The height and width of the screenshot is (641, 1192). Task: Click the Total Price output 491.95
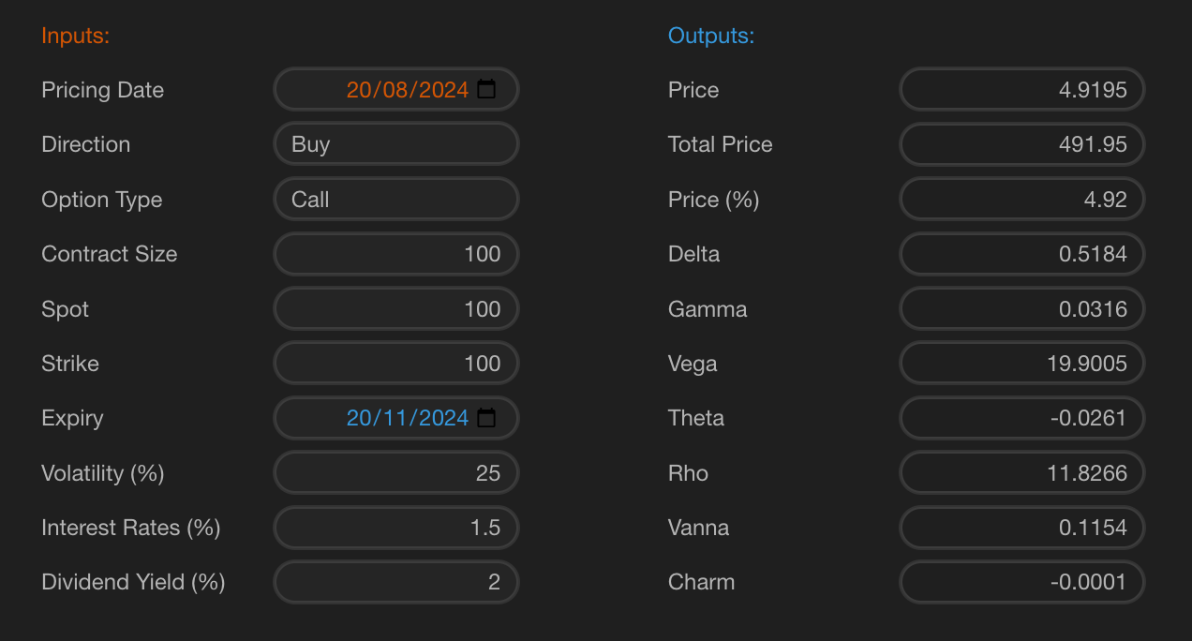pos(1021,144)
